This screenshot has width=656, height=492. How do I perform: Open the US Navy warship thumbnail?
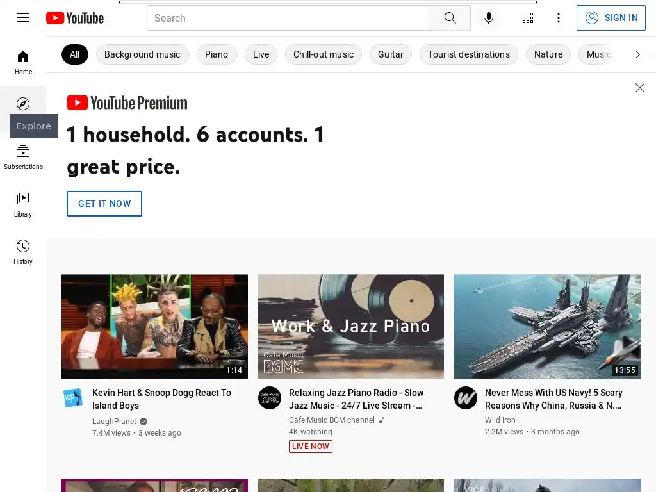click(547, 326)
